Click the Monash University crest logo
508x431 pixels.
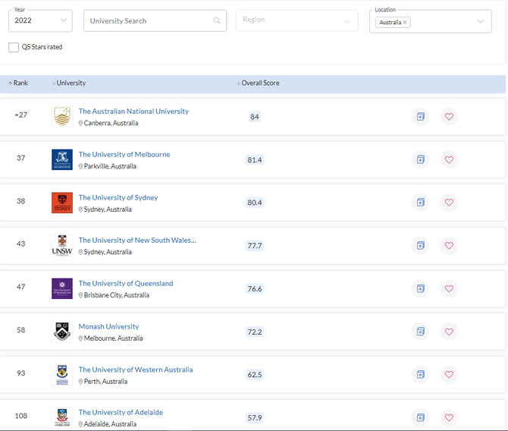click(62, 332)
